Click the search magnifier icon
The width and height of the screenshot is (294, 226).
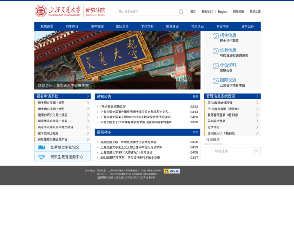[181, 12]
